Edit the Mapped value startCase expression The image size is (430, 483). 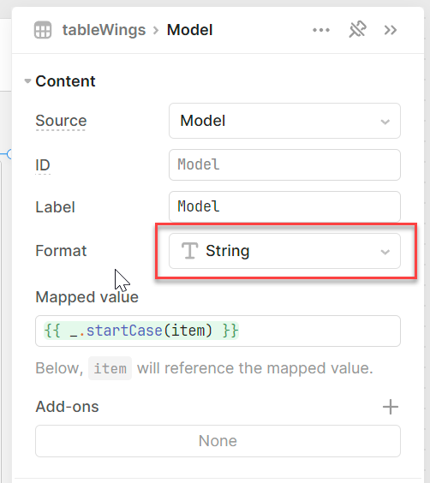[x=218, y=331]
